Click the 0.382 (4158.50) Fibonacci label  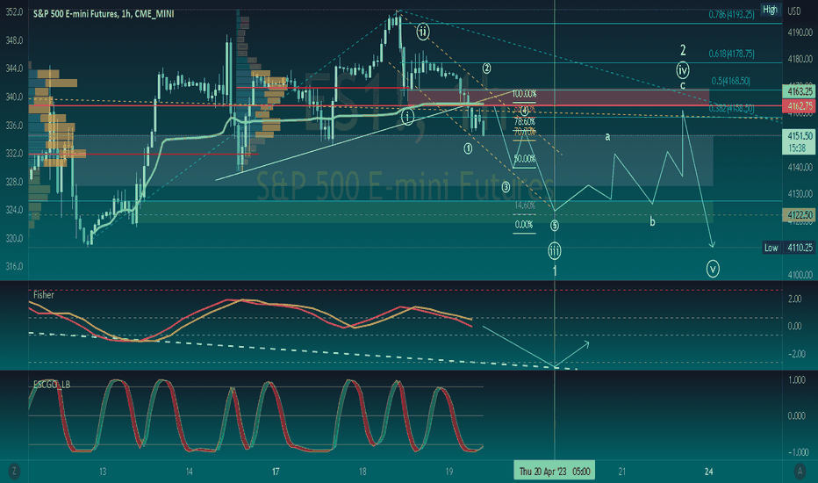click(x=731, y=109)
